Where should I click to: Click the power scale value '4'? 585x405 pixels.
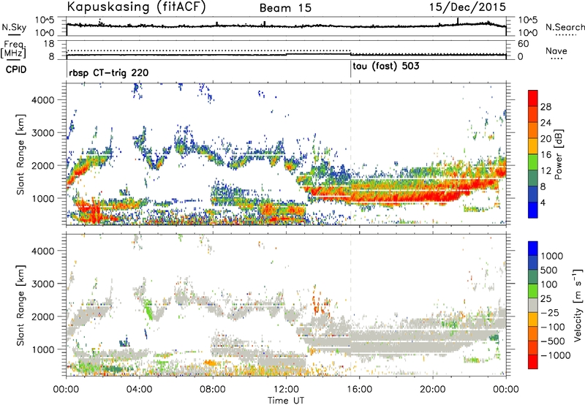(543, 202)
